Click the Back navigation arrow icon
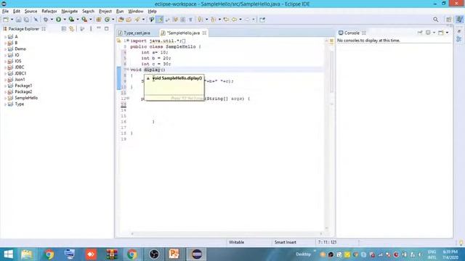The height and width of the screenshot is (261, 465). 234,20
